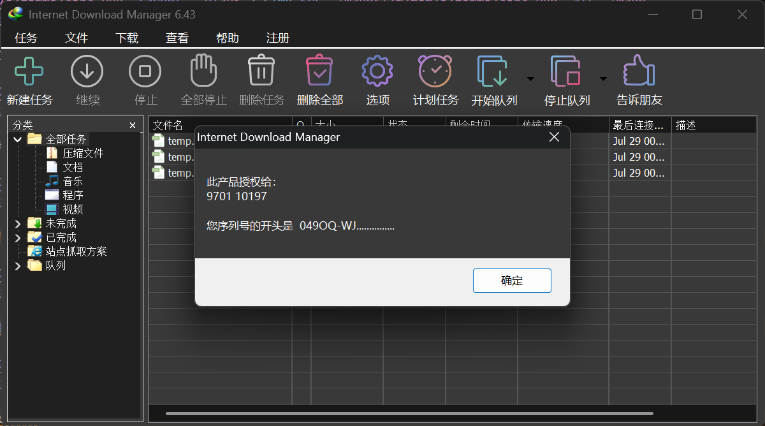Open the 文件 menu
The height and width of the screenshot is (426, 765).
tap(76, 38)
